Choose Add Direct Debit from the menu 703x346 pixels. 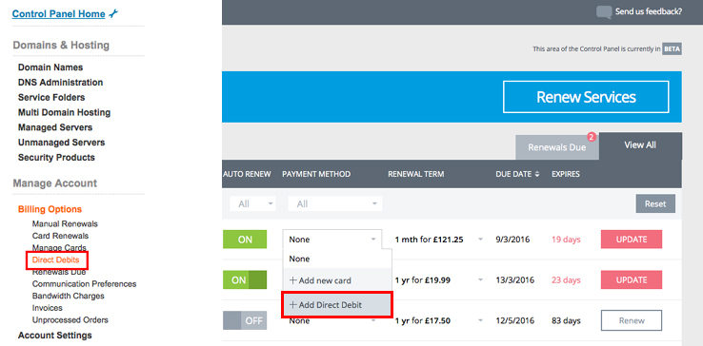tap(337, 305)
